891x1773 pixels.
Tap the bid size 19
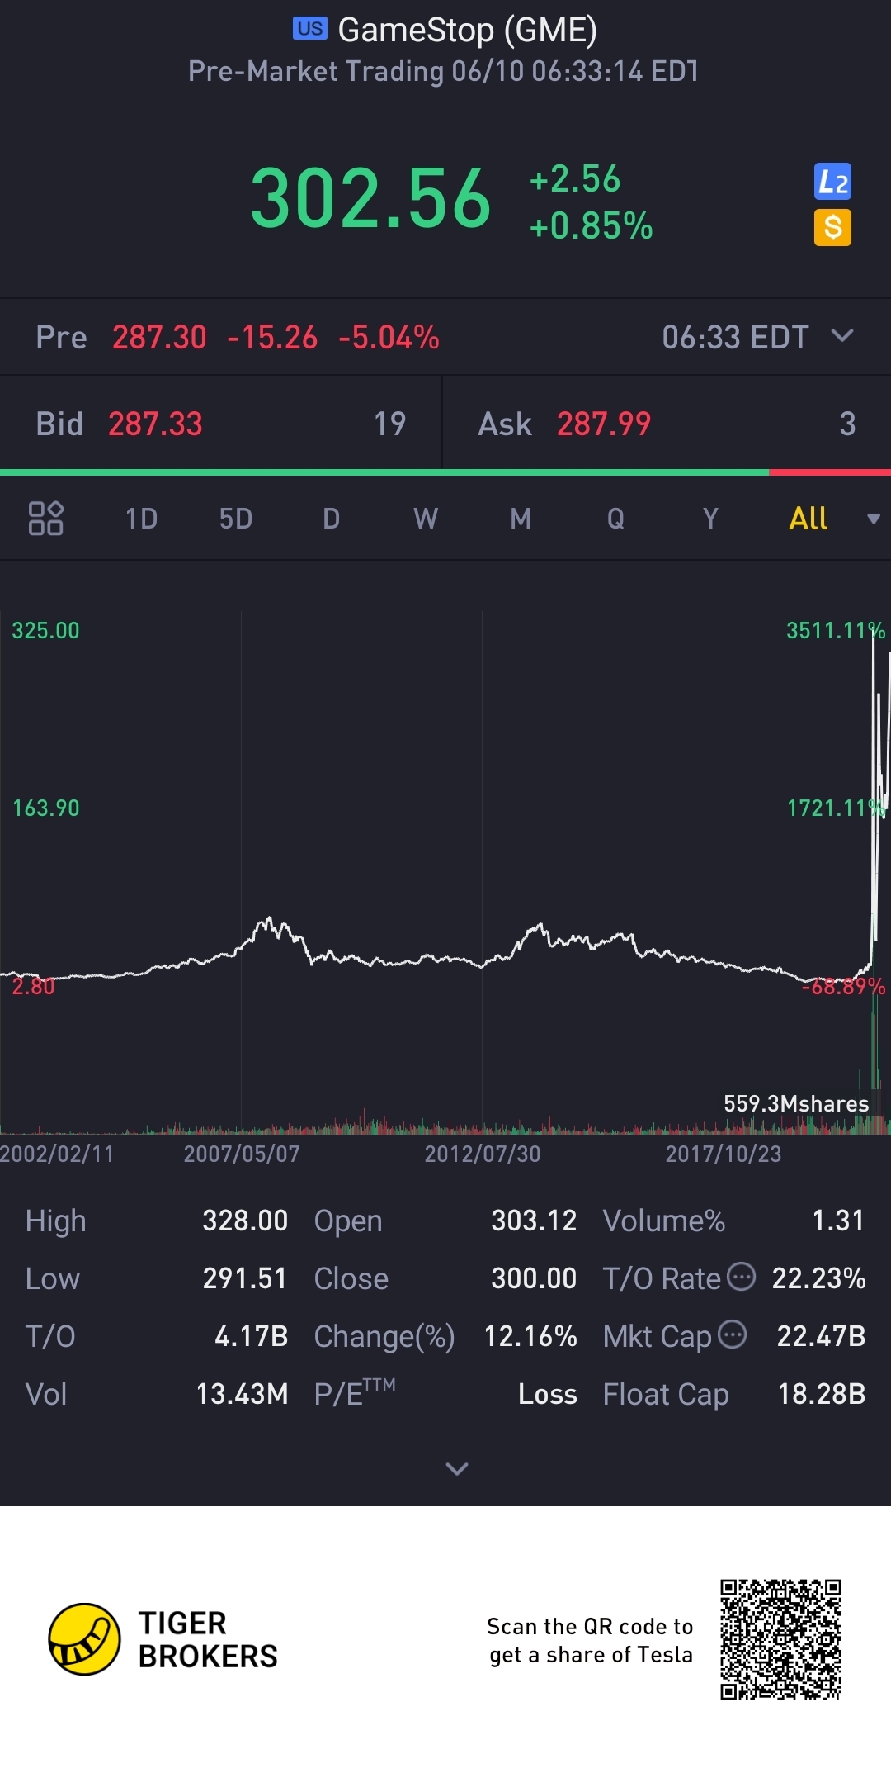click(389, 424)
